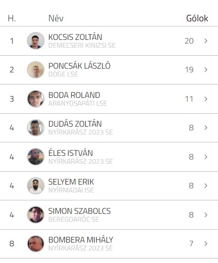Viewport: 218px width, 263px height.
Task: Select Simon Szabolcs's avatar
Action: pyautogui.click(x=36, y=215)
